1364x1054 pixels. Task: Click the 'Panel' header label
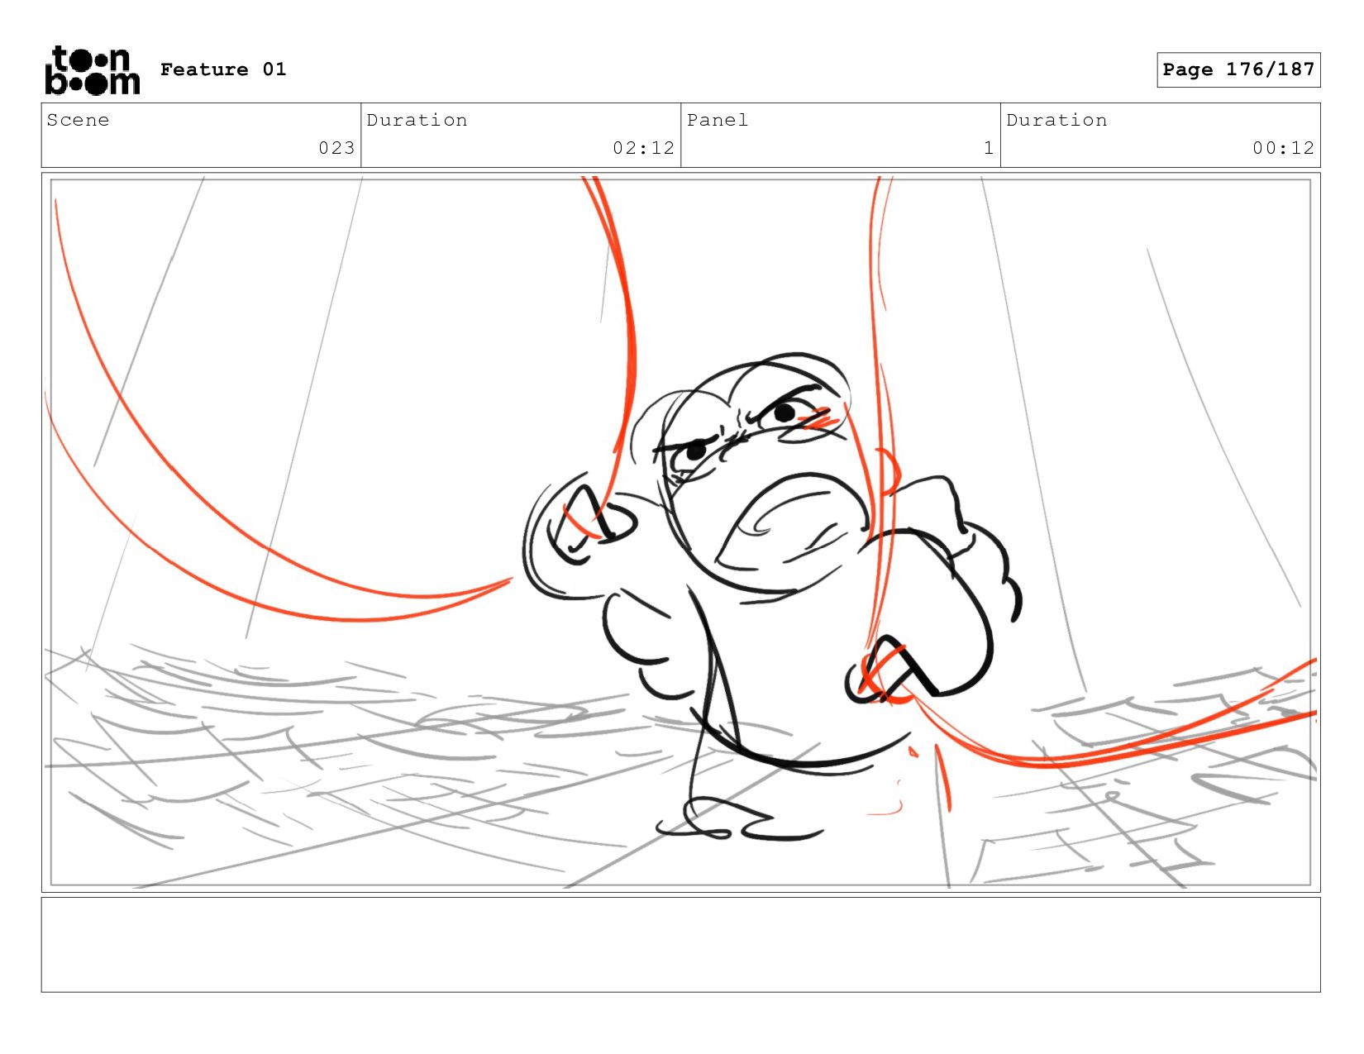(718, 120)
